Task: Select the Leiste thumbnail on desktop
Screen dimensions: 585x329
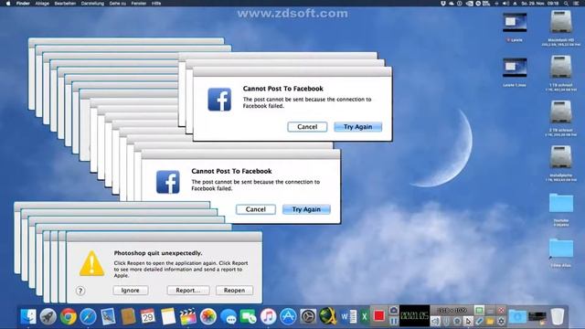Action: point(515,22)
